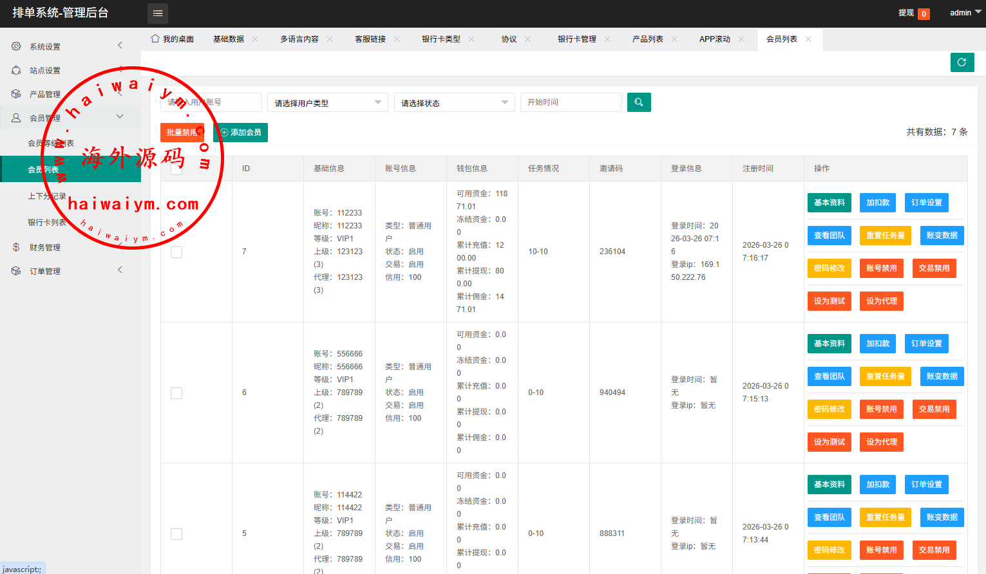
Task: Click the home icon on 我的桌面 tab
Action: tap(155, 39)
